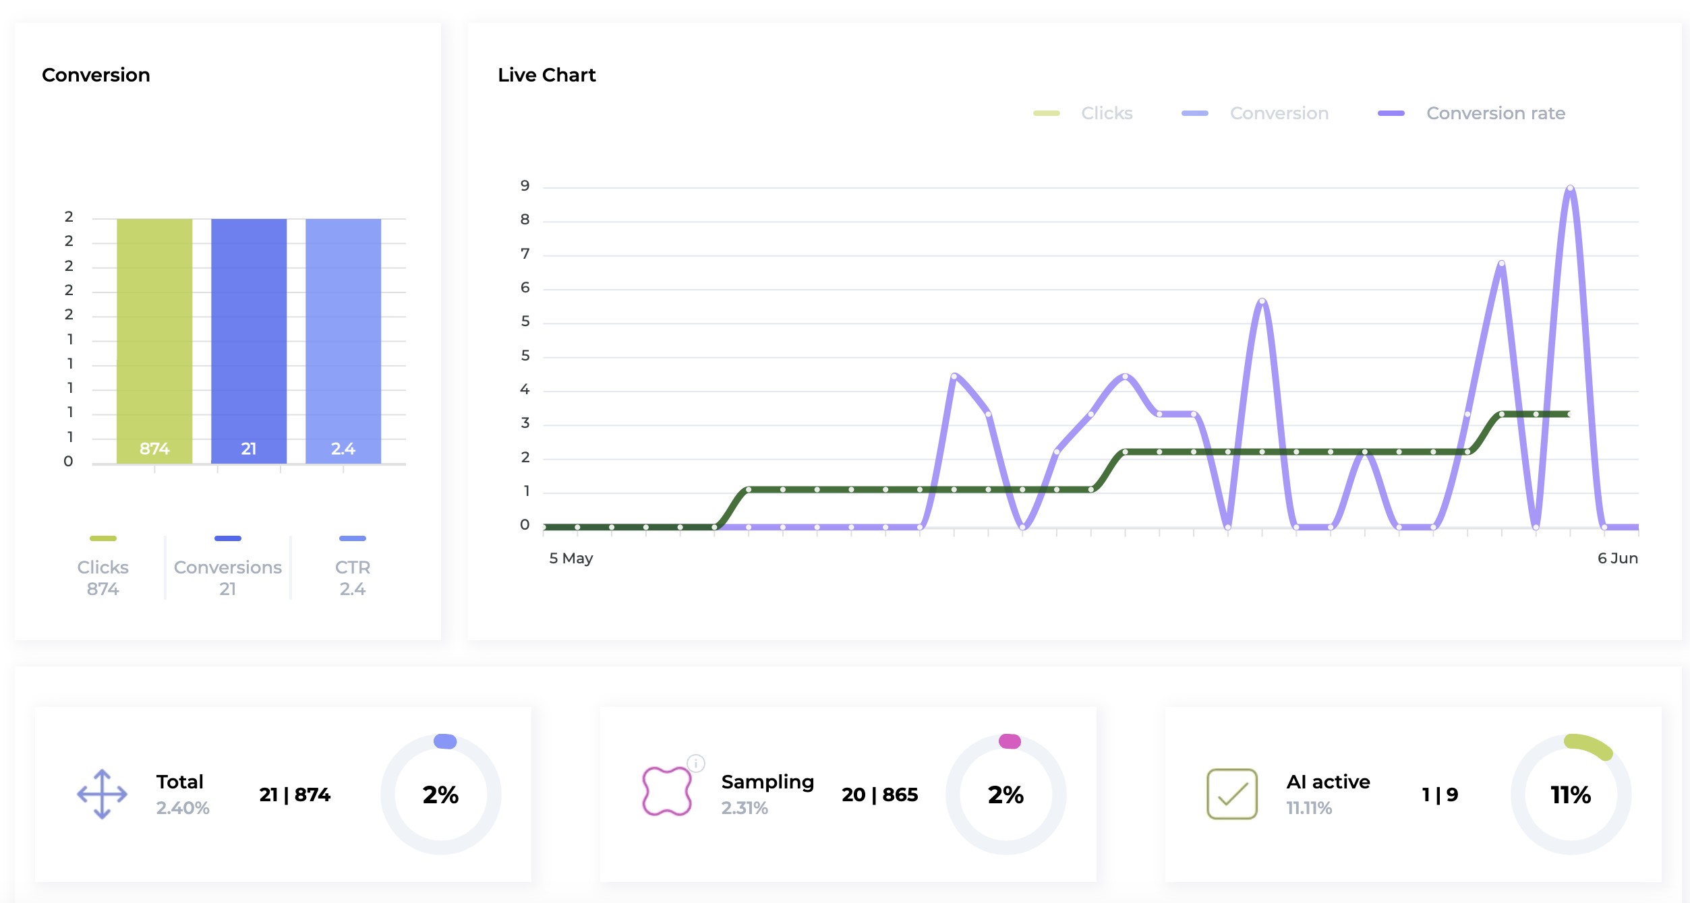Click the pink Sampling blob icon
Viewport: 1690px width, 903px height.
[666, 791]
